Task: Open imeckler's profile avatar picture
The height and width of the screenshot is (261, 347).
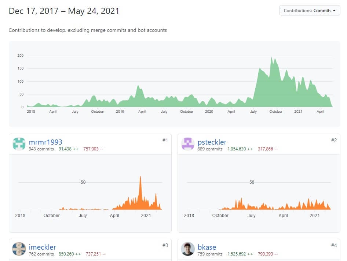Action: (x=19, y=249)
